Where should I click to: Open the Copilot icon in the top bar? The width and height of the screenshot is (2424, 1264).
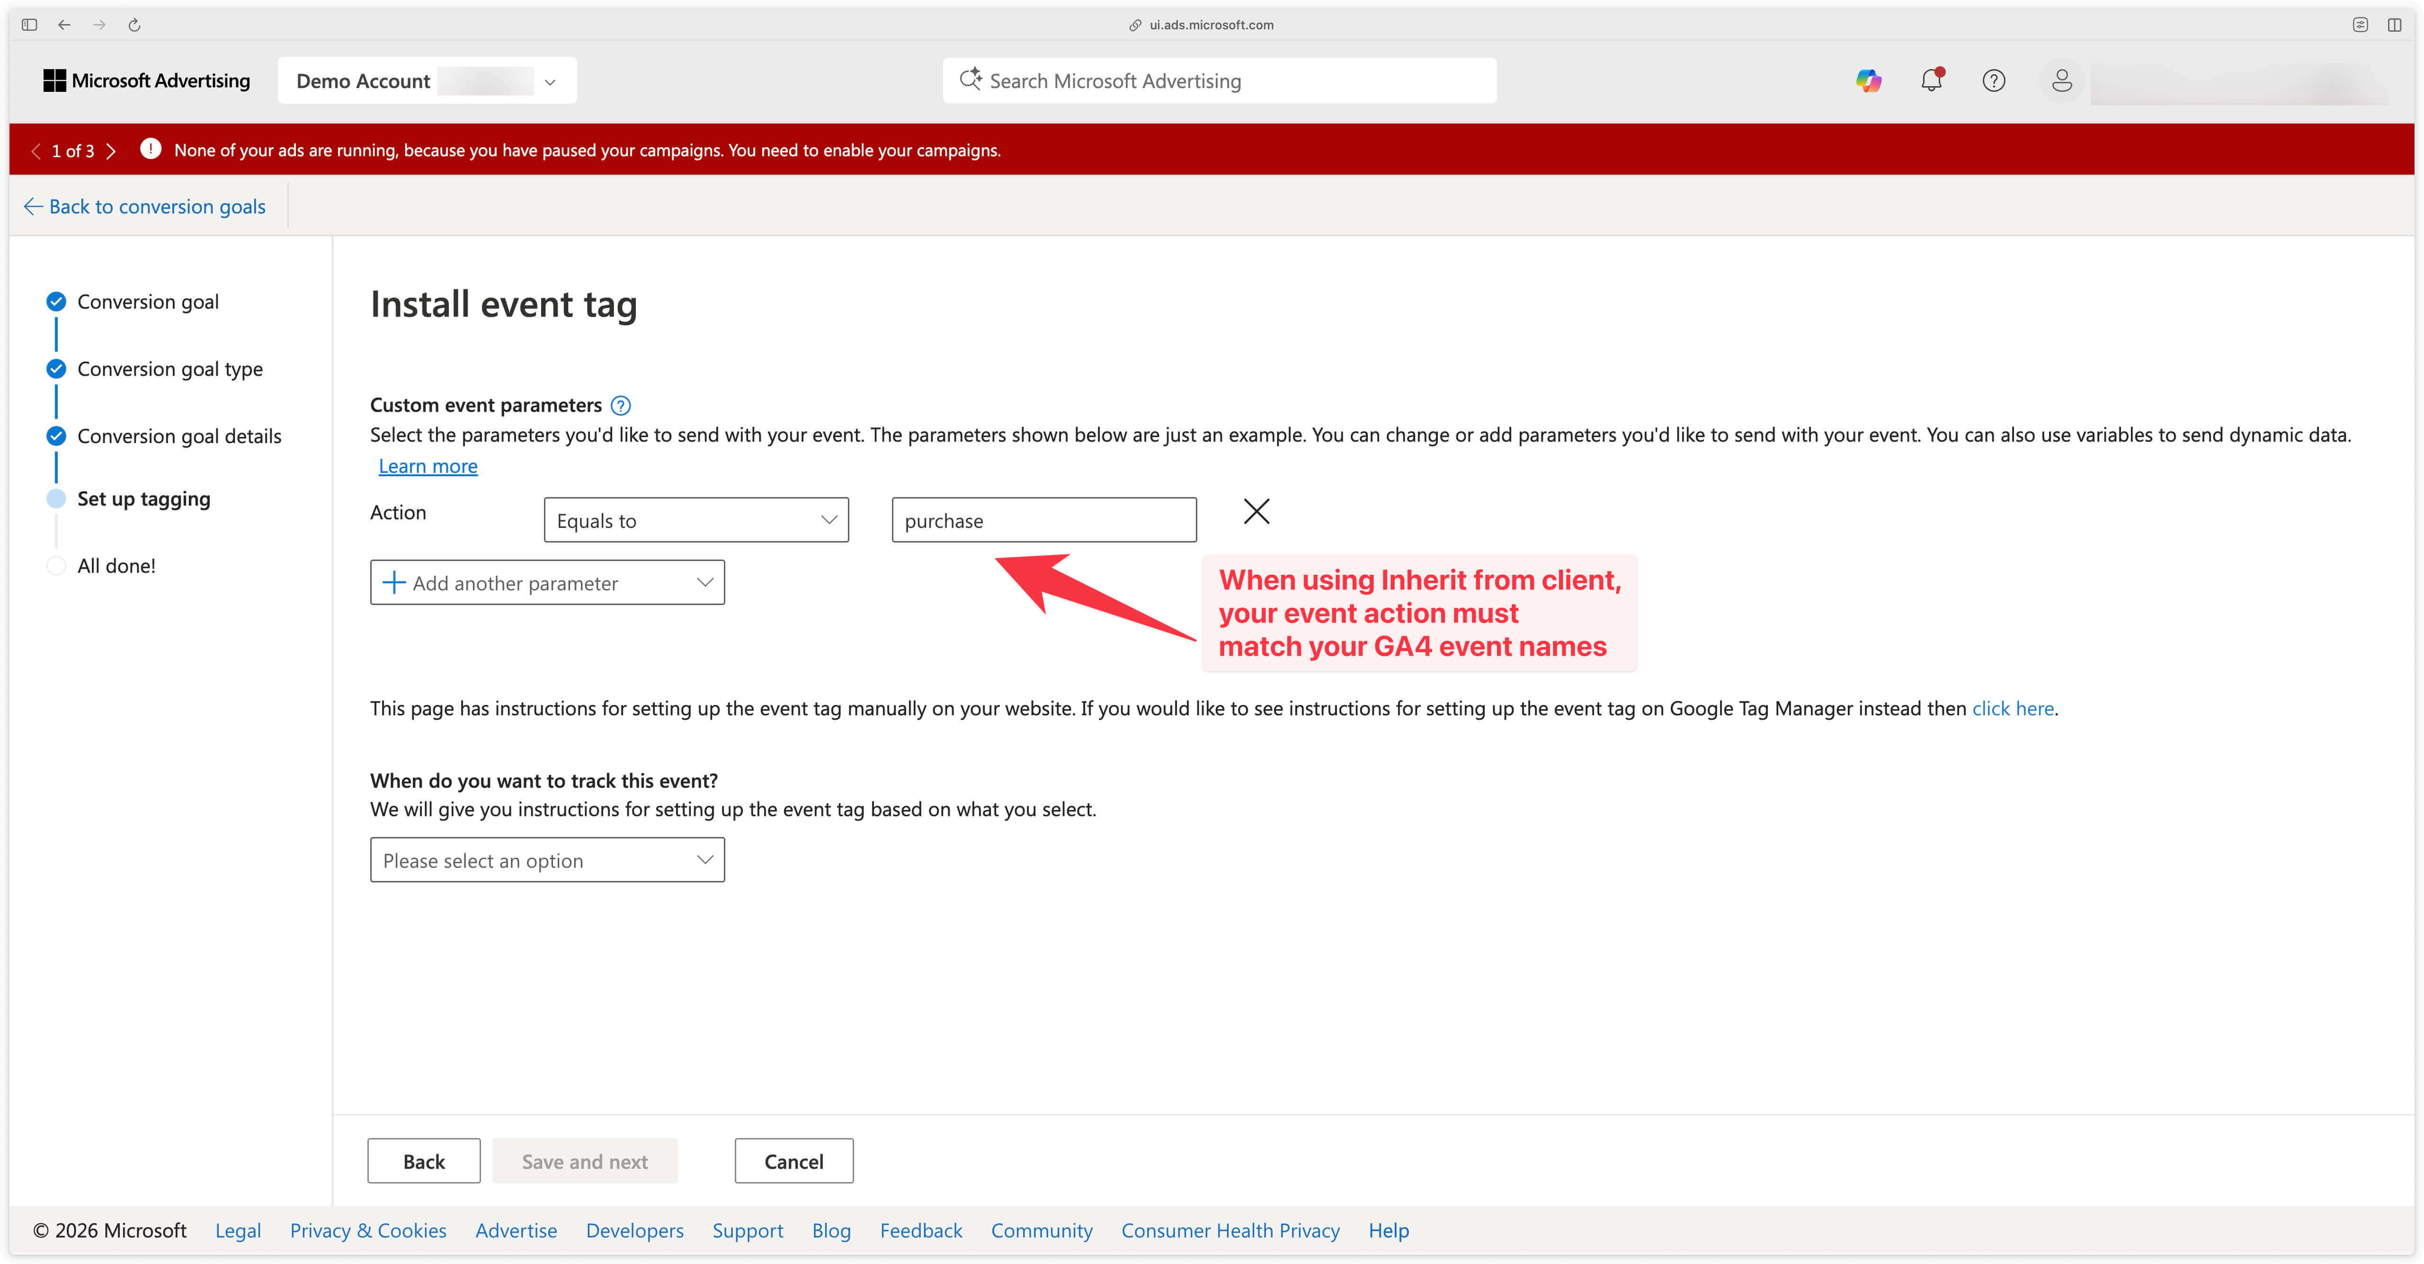pyautogui.click(x=1869, y=80)
